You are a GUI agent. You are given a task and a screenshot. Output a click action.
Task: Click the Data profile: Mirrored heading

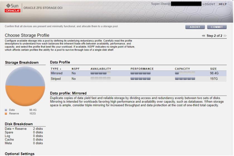[x=69, y=93]
